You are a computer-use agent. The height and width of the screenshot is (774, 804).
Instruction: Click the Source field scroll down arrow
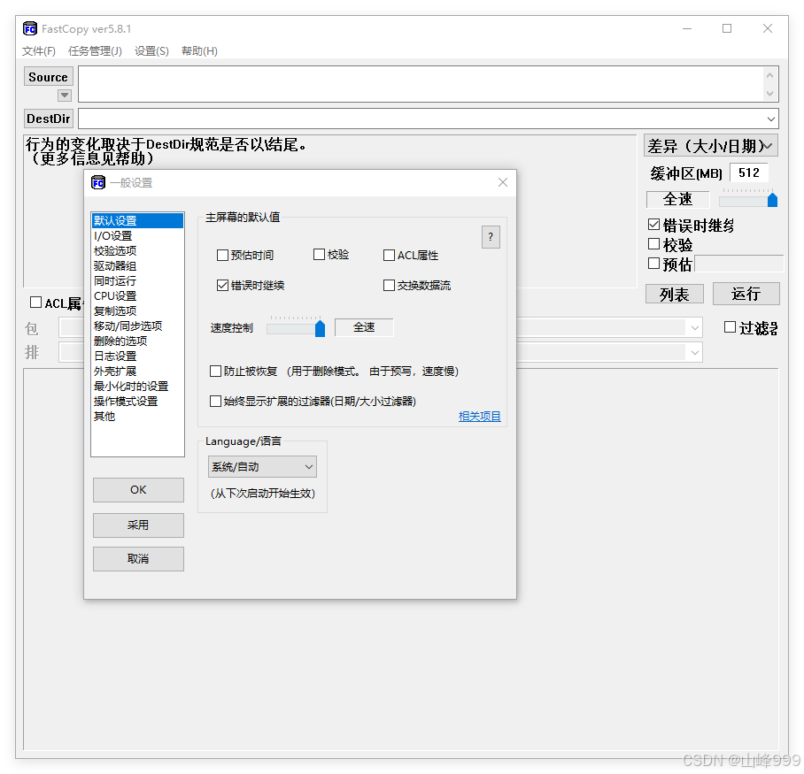pyautogui.click(x=769, y=94)
